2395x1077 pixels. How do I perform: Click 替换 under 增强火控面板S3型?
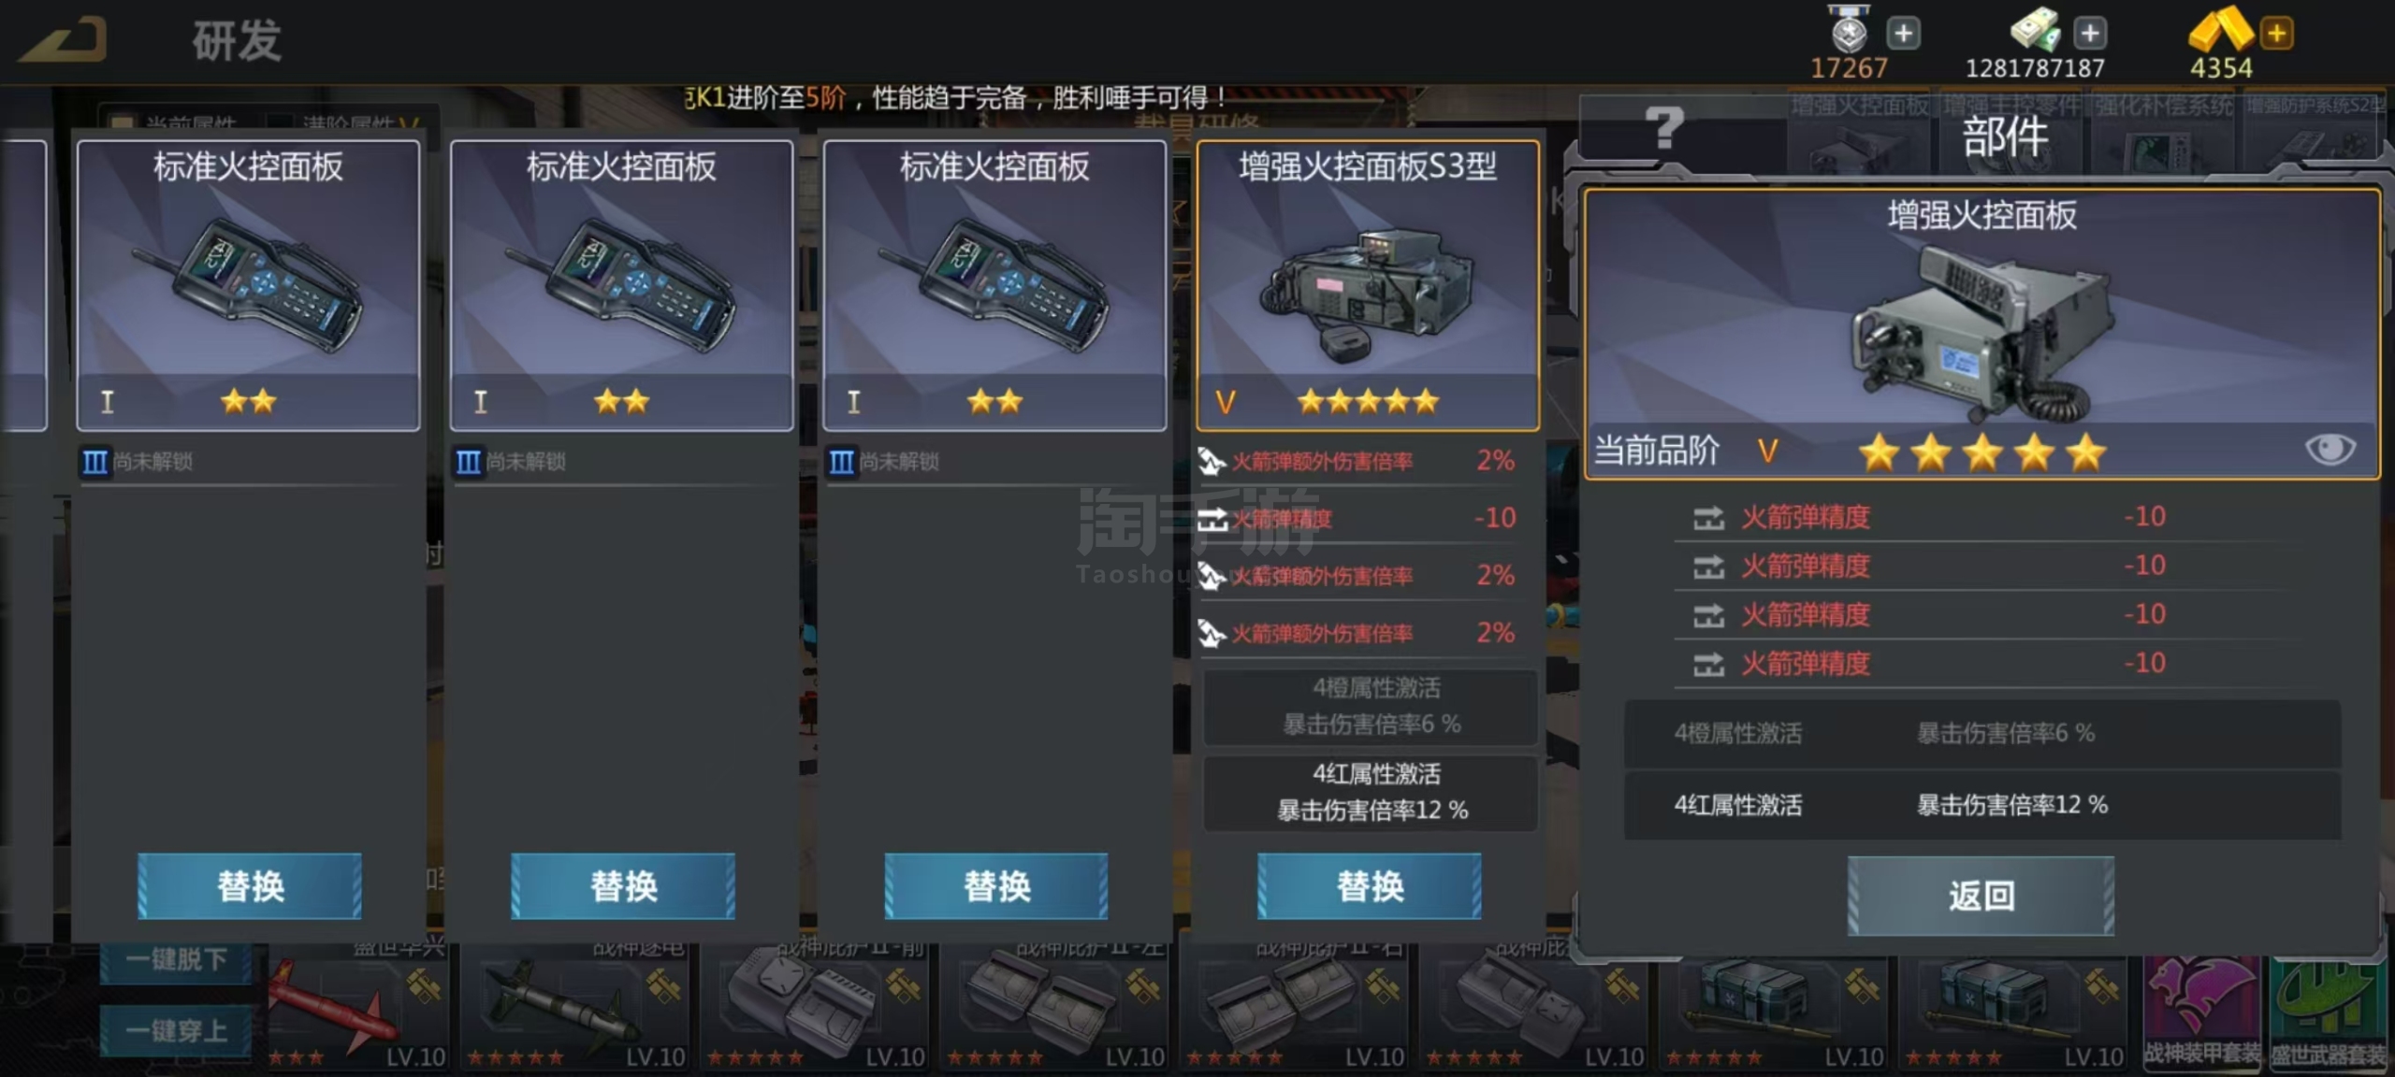(x=1370, y=885)
